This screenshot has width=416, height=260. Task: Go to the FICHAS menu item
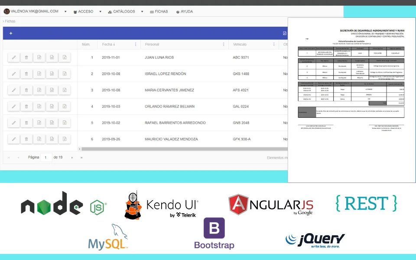tap(159, 12)
